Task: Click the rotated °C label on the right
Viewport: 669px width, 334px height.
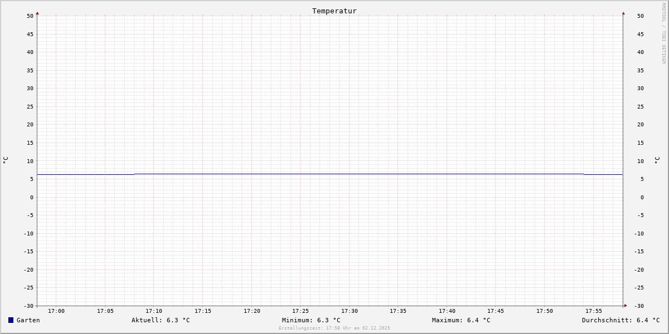Action: (657, 160)
